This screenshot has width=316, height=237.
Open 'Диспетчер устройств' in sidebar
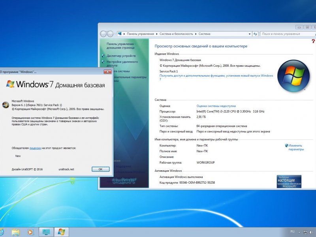(x=121, y=56)
